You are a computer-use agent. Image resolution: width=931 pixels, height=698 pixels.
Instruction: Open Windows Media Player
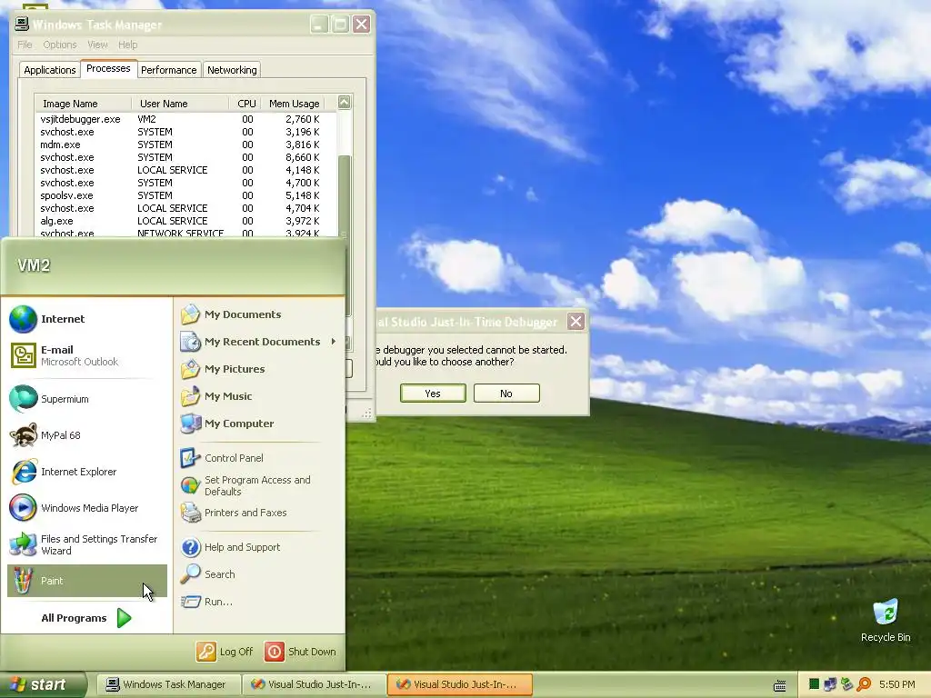tap(86, 508)
